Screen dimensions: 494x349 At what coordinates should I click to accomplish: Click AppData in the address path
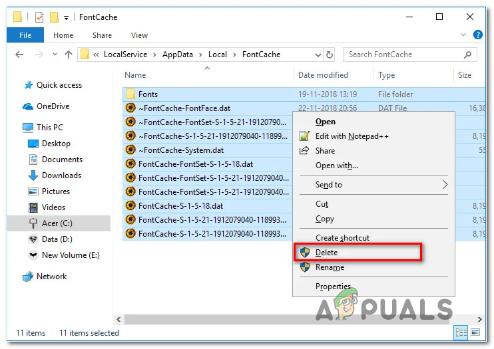click(x=177, y=55)
